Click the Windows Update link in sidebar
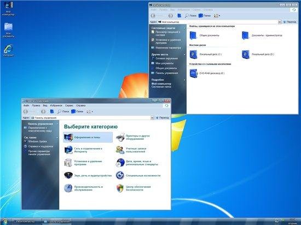The height and width of the screenshot is (225, 301). pos(38,141)
